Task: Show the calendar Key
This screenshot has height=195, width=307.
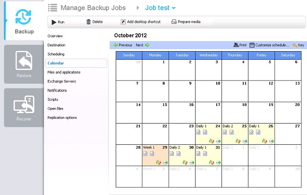Action: [x=298, y=45]
